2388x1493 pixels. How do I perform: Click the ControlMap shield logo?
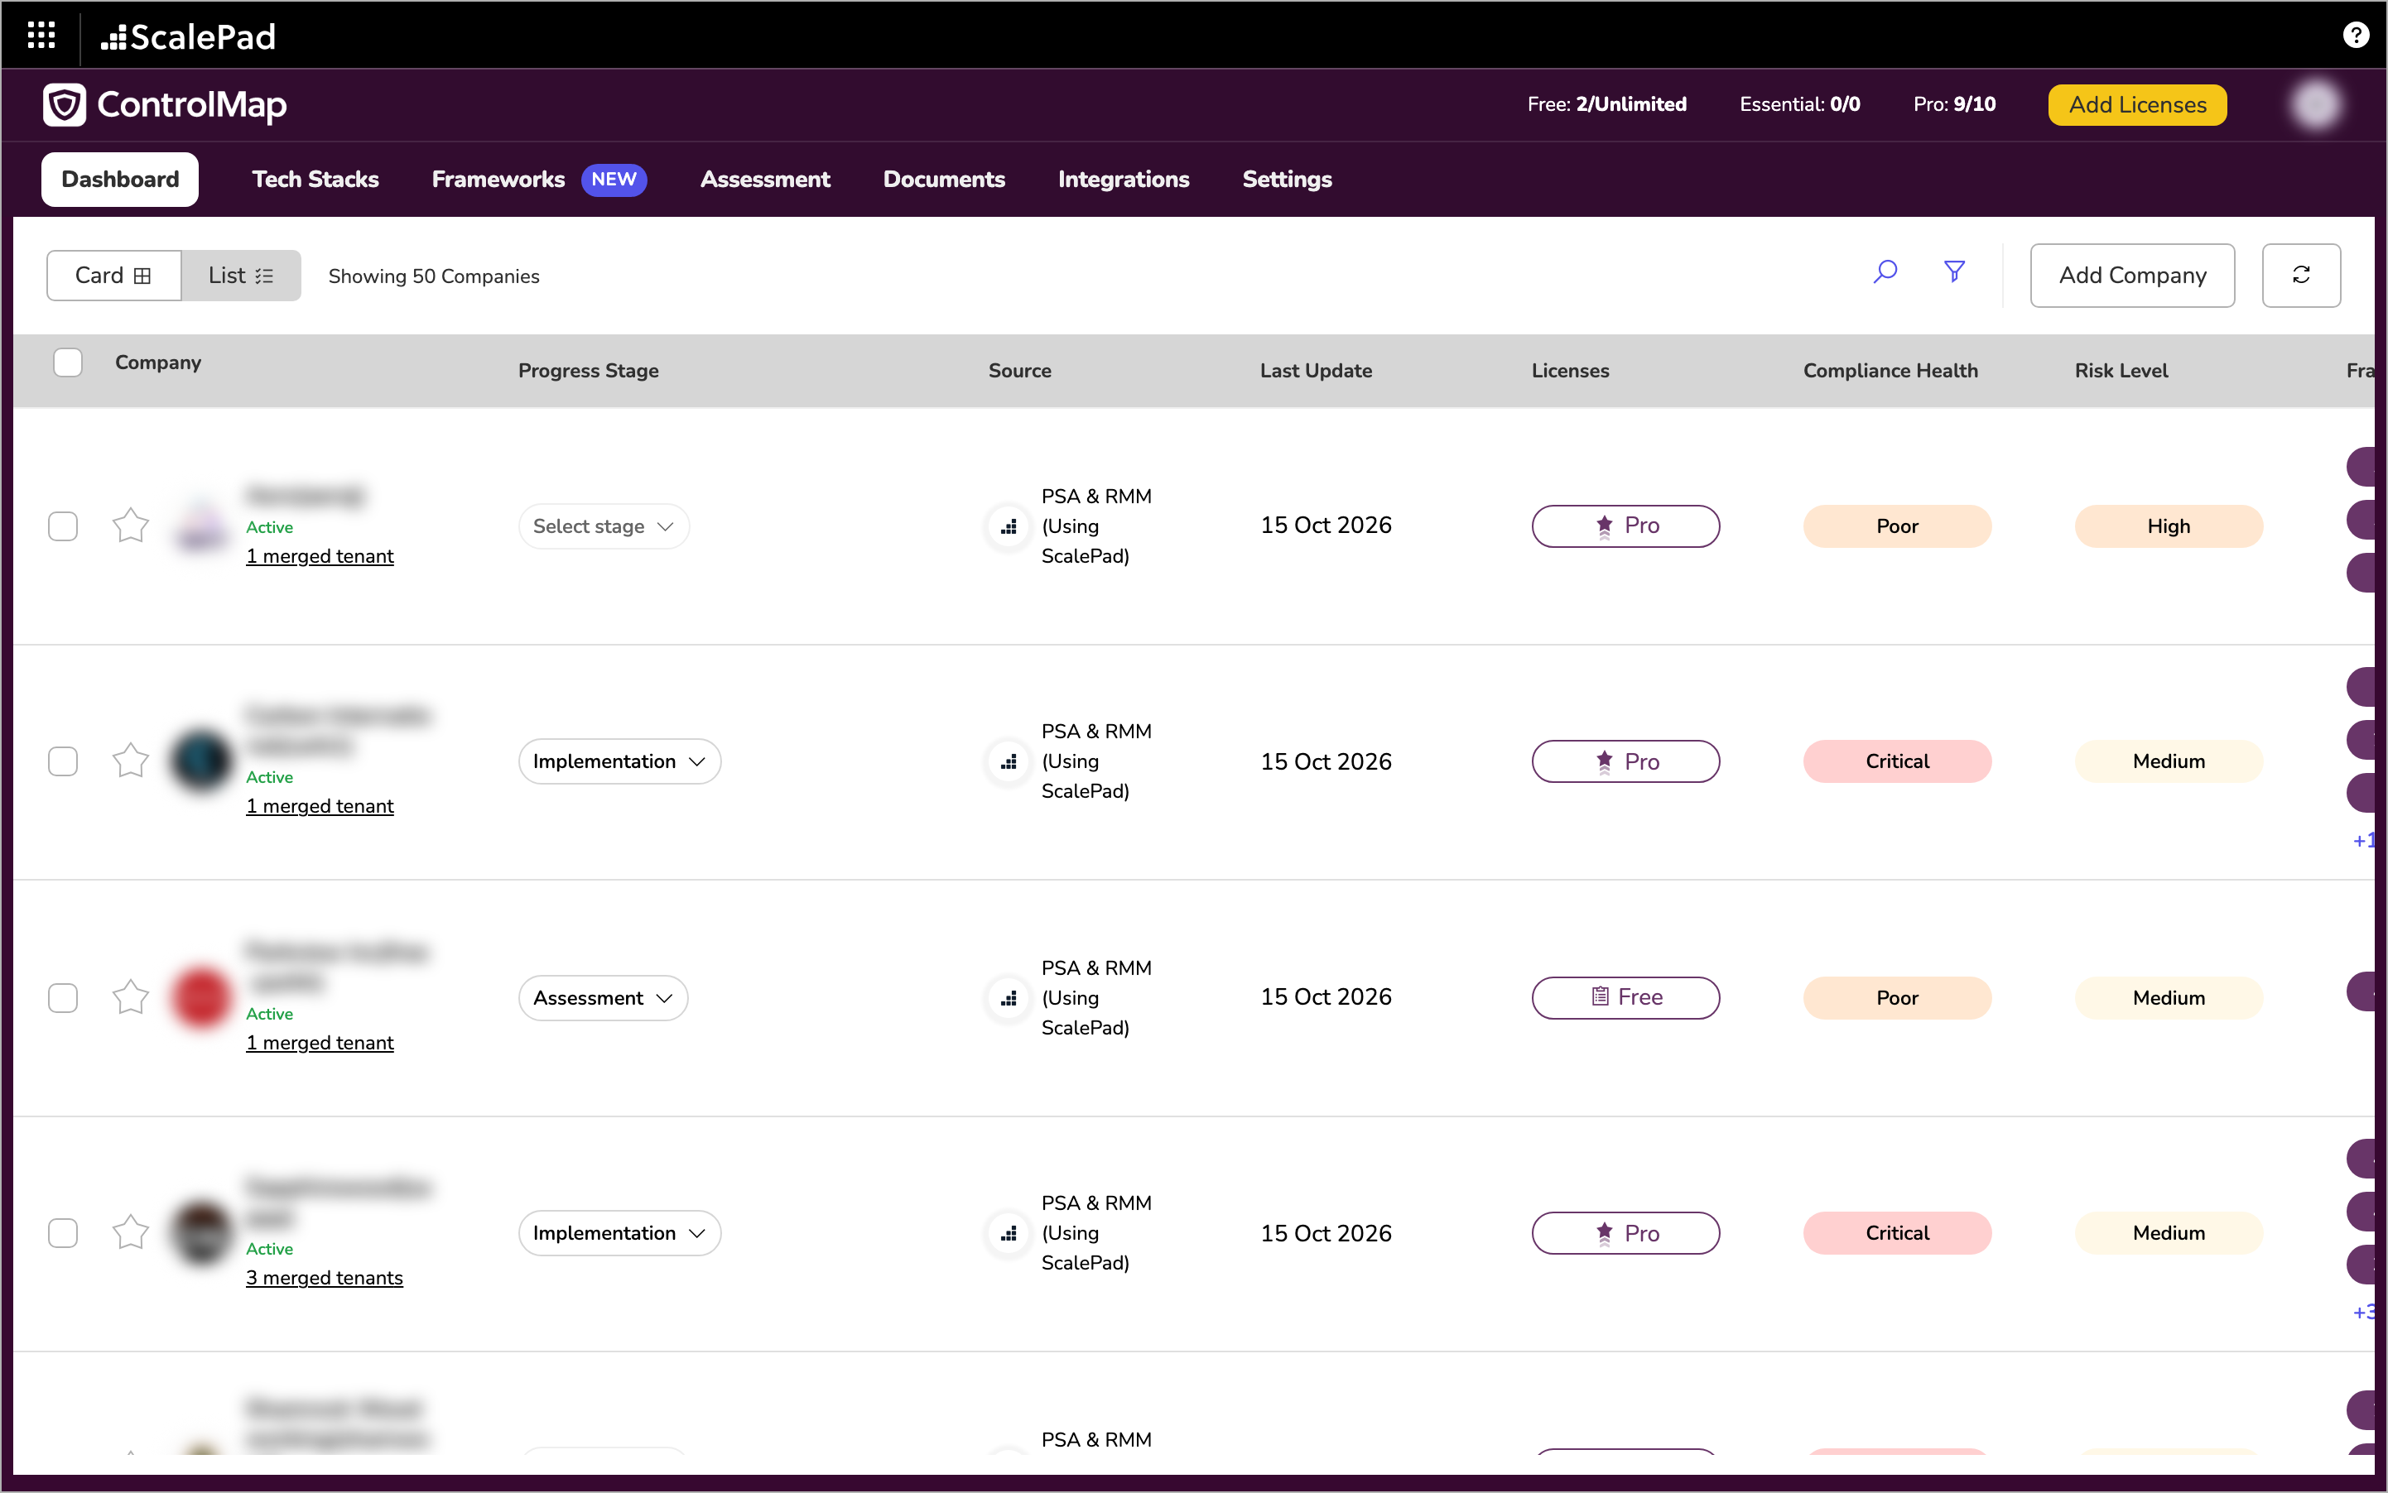point(65,104)
